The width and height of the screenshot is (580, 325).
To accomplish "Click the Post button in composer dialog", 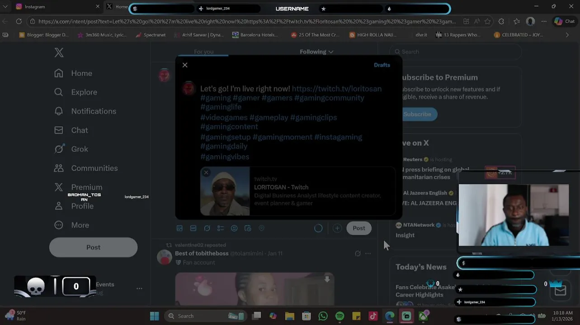I will [x=359, y=228].
